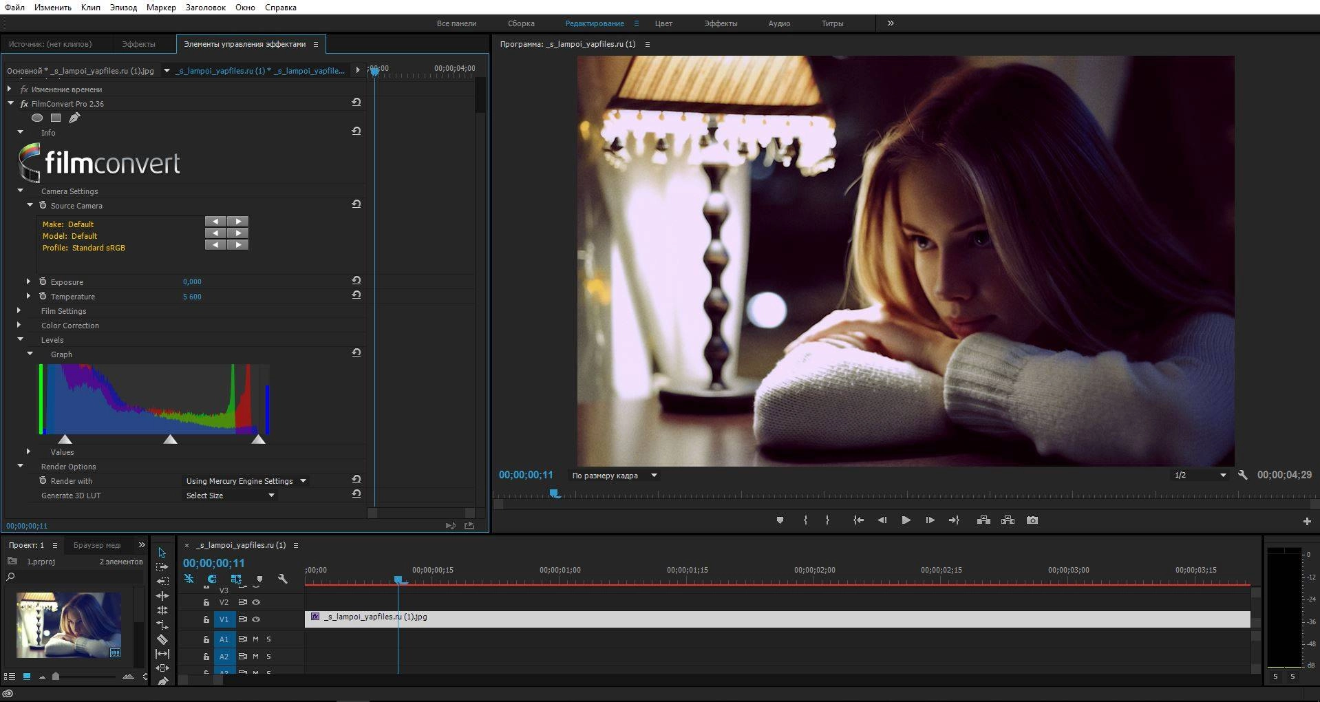Mute audio track A1
This screenshot has width=1320, height=702.
[x=255, y=639]
